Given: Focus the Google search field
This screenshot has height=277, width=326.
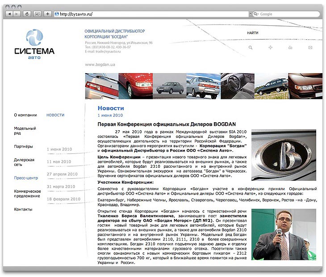Looking at the screenshot, I should (287, 14).
